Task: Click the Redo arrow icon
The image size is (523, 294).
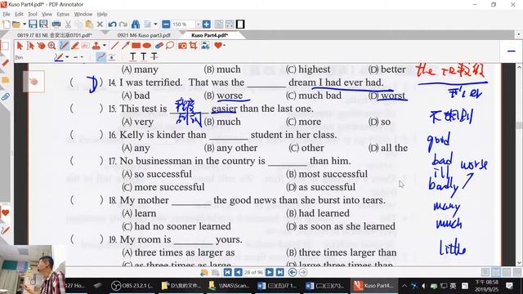Action: pyautogui.click(x=123, y=24)
